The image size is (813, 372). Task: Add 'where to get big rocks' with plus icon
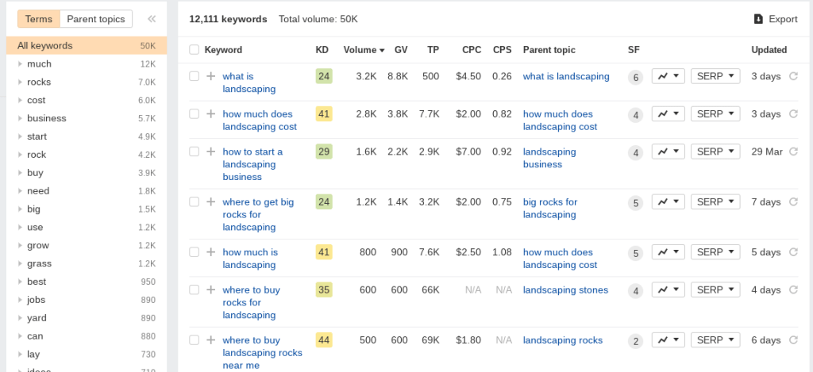(210, 202)
